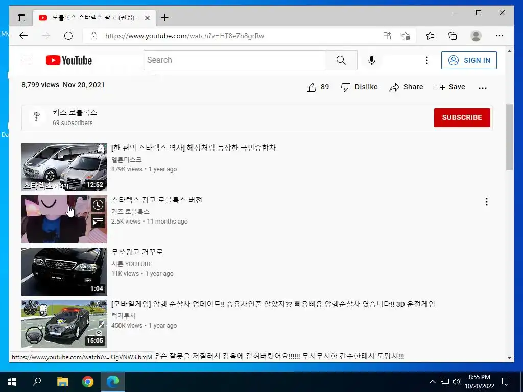Click the vertical scrollbar thumb
523x392 pixels.
tap(509, 137)
